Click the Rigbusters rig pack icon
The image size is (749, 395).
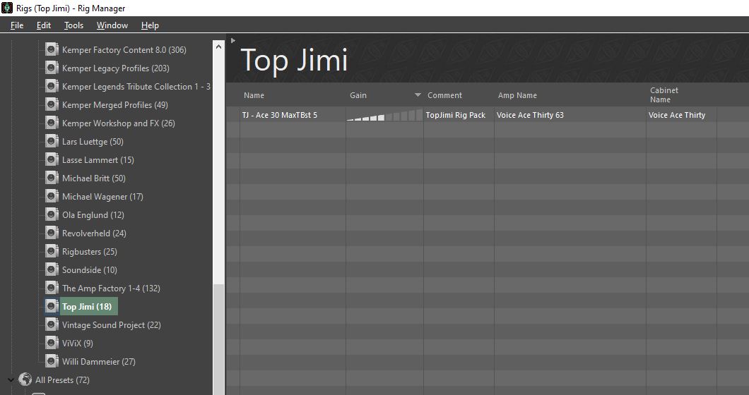(52, 251)
